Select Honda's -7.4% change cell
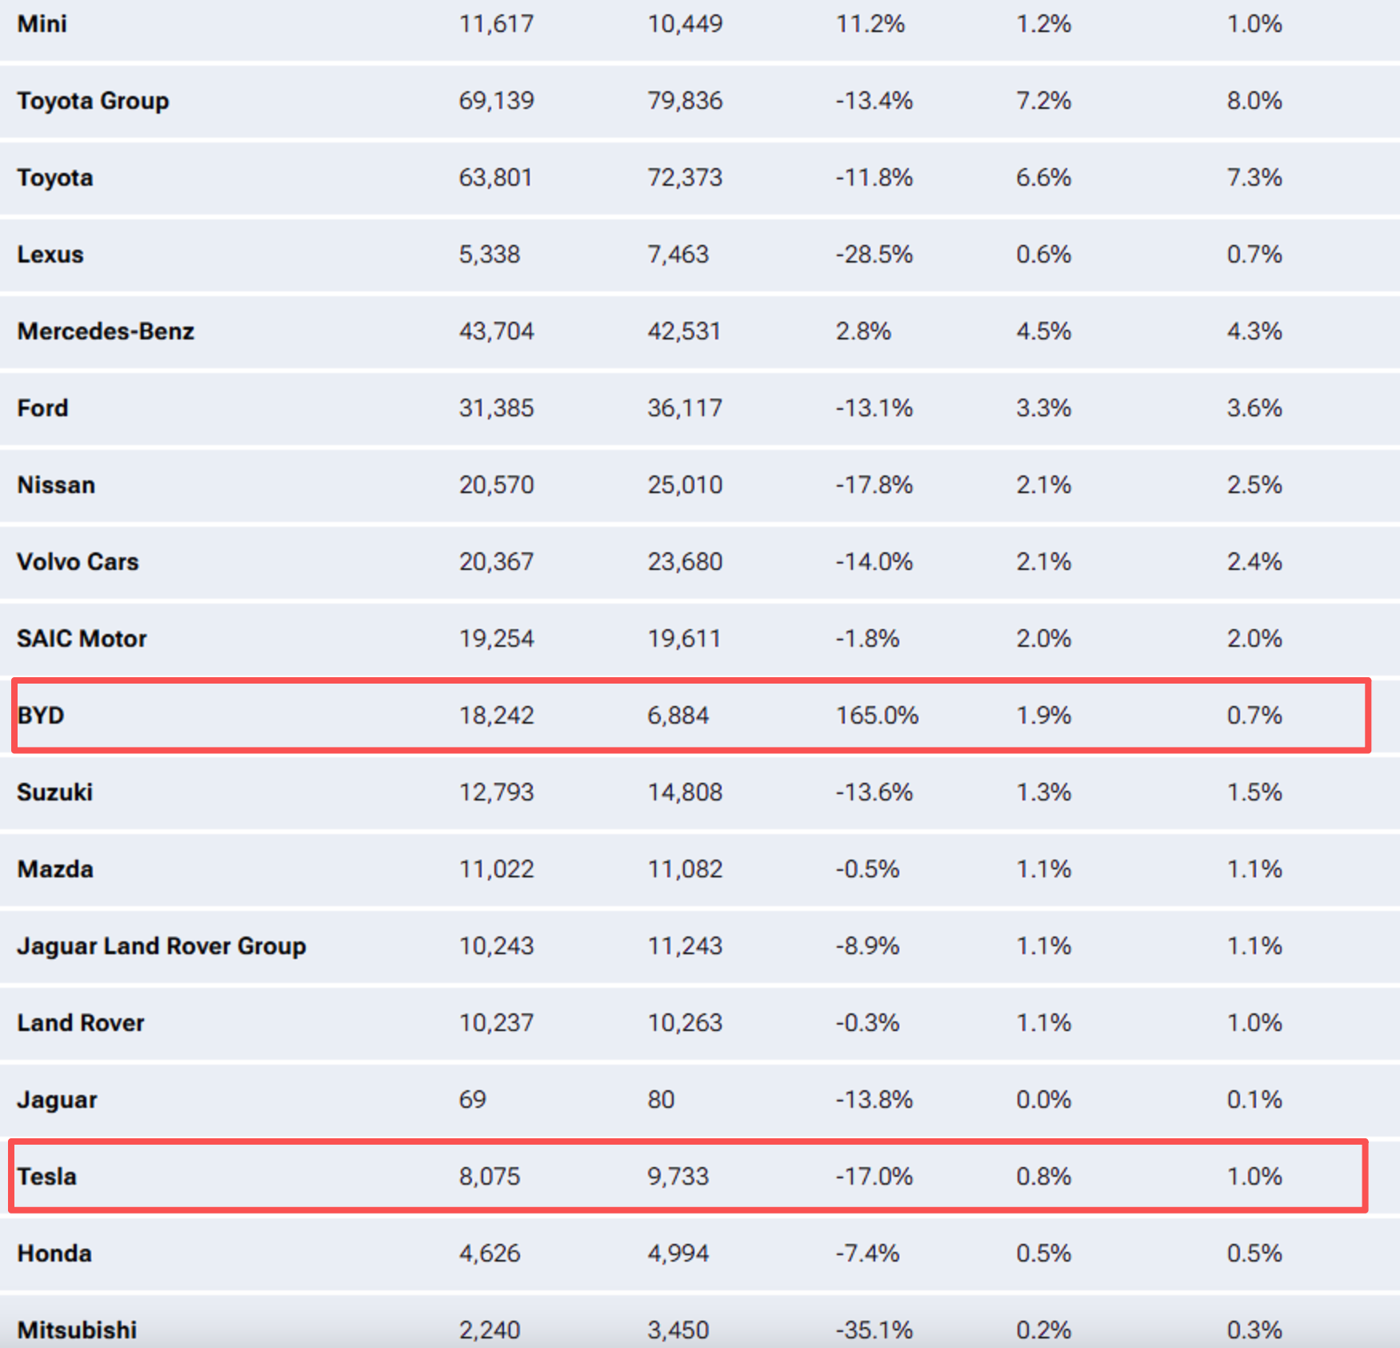Image resolution: width=1400 pixels, height=1348 pixels. (867, 1253)
